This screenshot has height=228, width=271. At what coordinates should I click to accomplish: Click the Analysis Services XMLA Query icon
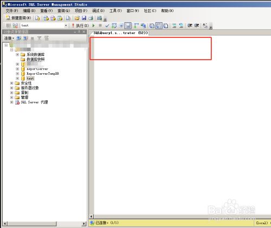(60, 18)
